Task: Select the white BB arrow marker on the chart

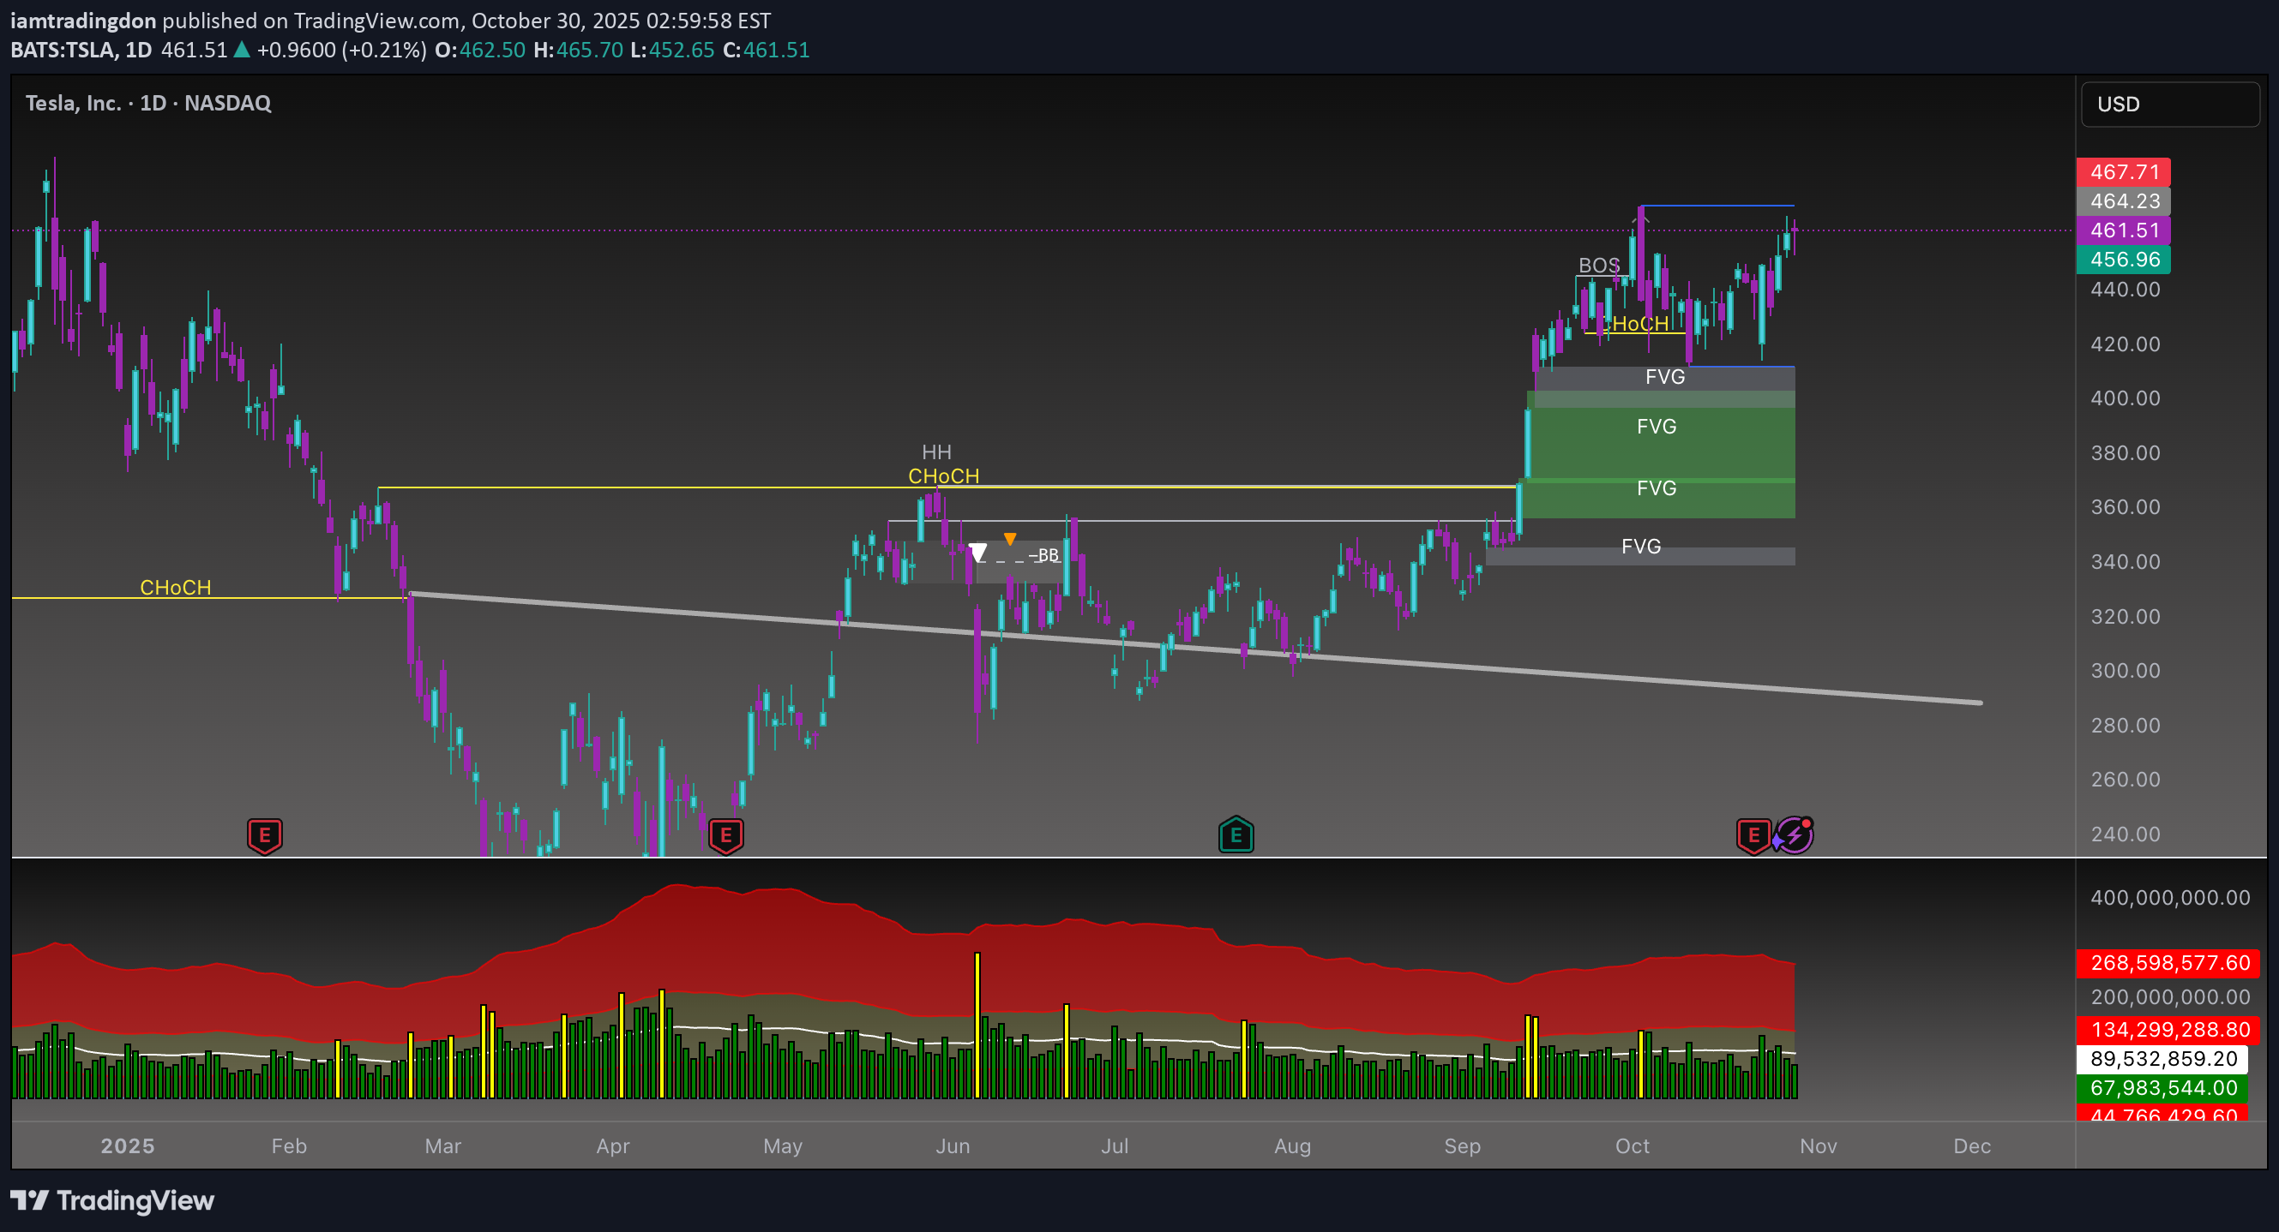Action: click(x=978, y=553)
